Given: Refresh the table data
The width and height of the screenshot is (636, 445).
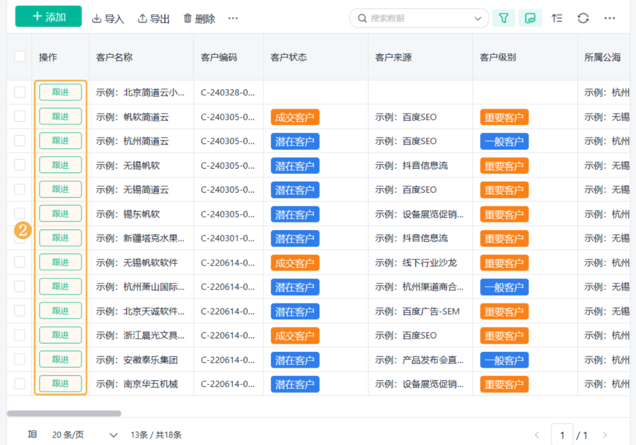Looking at the screenshot, I should click(583, 18).
